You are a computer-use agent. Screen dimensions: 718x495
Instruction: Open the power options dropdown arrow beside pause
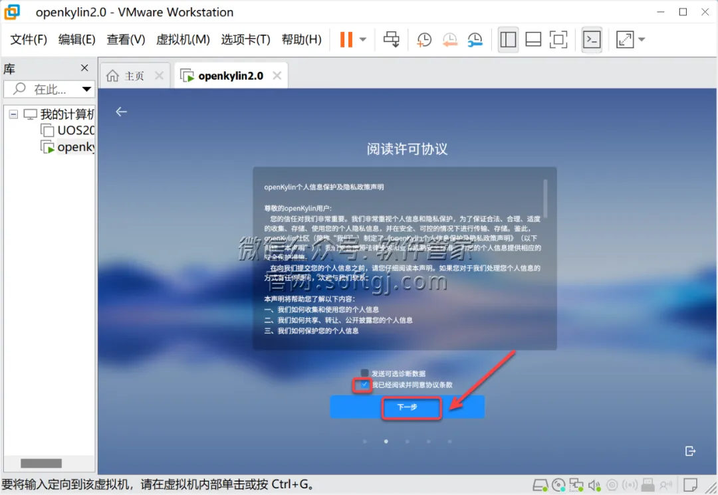[363, 39]
